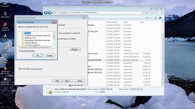Screen dimensions: 195x109
Task: Click the Explorer search magnifier icon
Action: 161,13
